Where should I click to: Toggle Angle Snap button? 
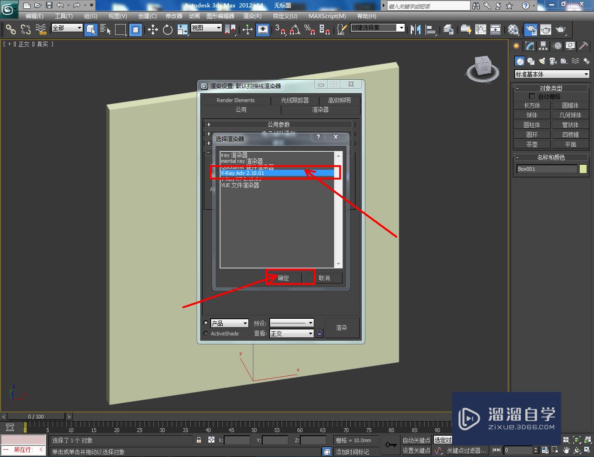[295, 30]
